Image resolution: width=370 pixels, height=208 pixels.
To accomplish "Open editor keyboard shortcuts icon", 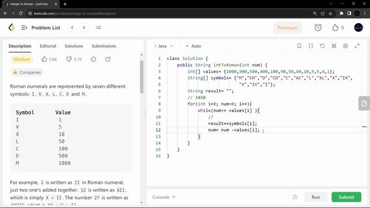I will 334,46.
